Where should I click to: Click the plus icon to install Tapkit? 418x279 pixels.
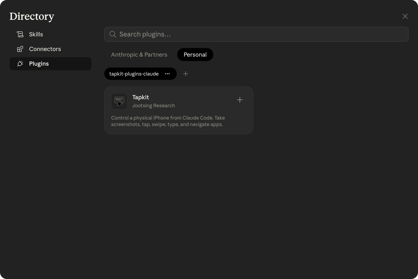coord(240,100)
